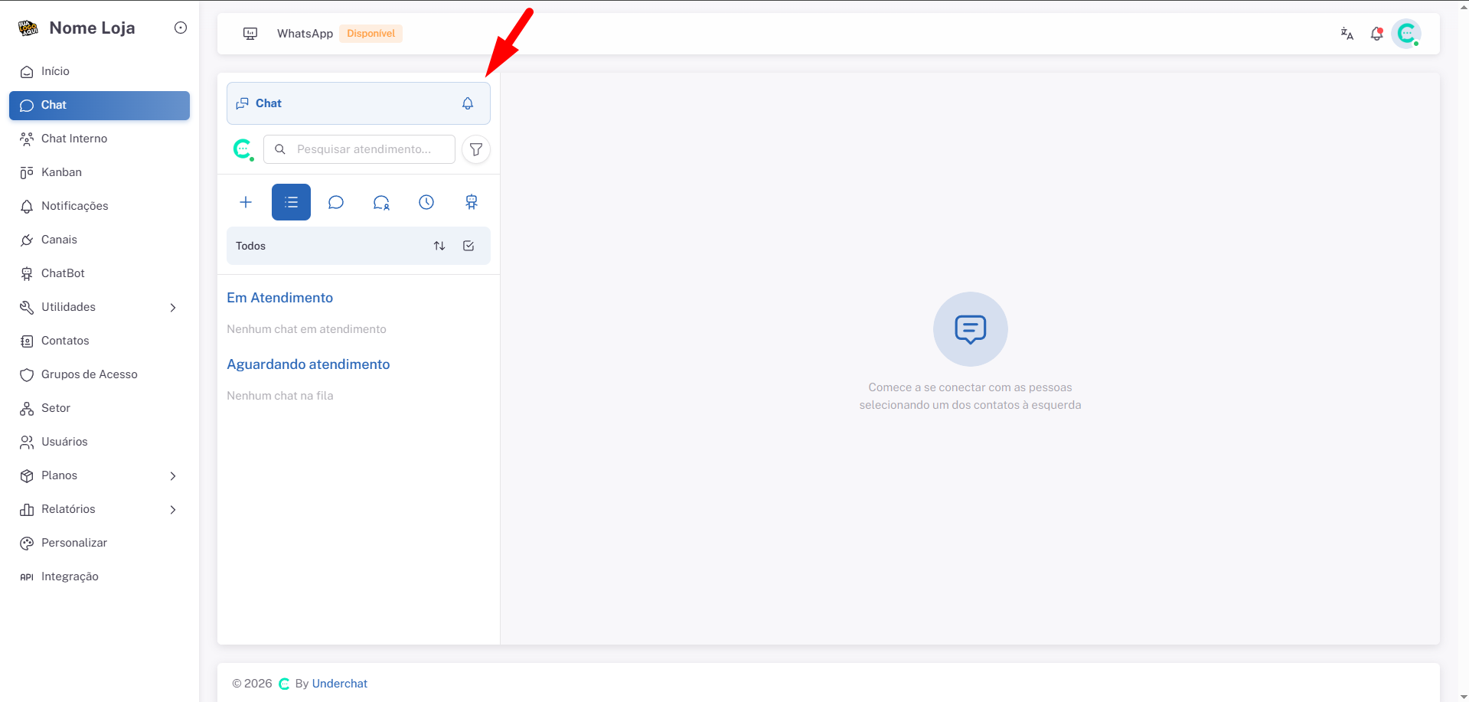Viewport: 1469px width, 702px height.
Task: Click the Planos box icon
Action: tap(27, 476)
